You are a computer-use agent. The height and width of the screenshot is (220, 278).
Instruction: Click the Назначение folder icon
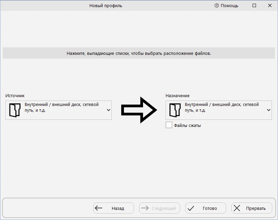point(175,110)
